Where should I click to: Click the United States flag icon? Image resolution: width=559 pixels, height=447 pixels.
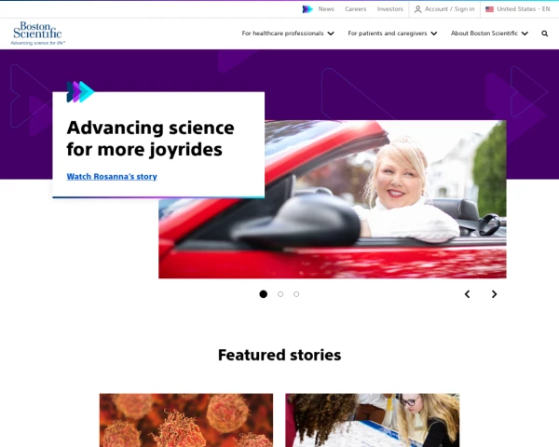point(489,9)
